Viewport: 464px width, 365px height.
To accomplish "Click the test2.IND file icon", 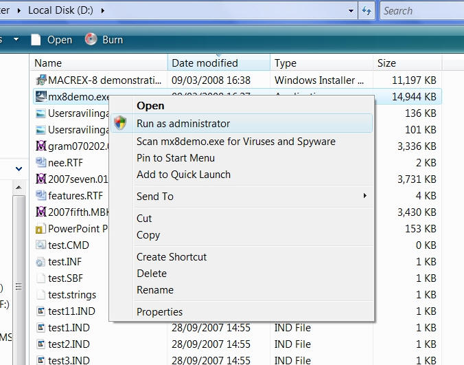I will (x=40, y=344).
